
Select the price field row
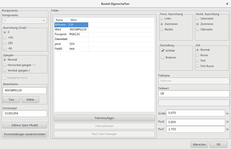(71, 44)
